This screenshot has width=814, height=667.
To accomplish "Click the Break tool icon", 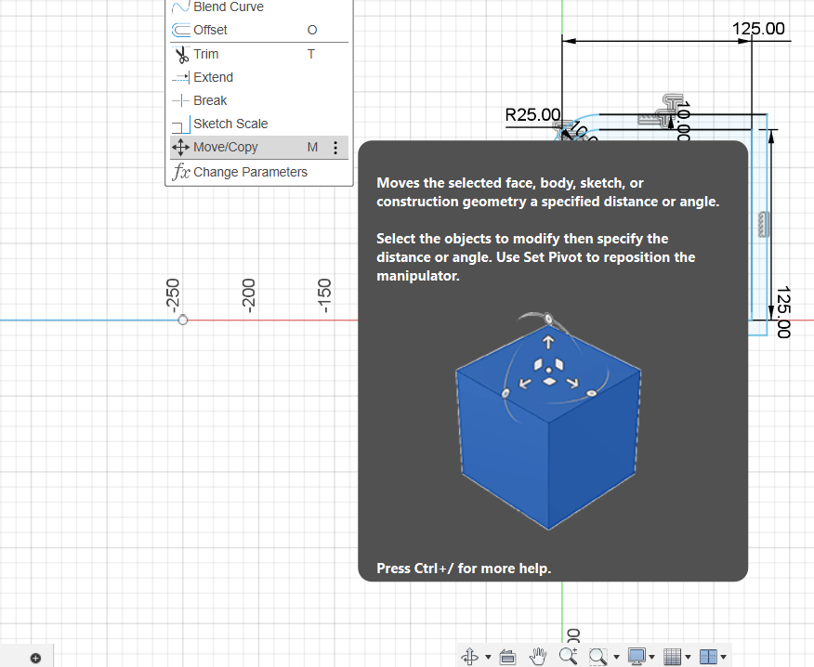I will pos(180,100).
